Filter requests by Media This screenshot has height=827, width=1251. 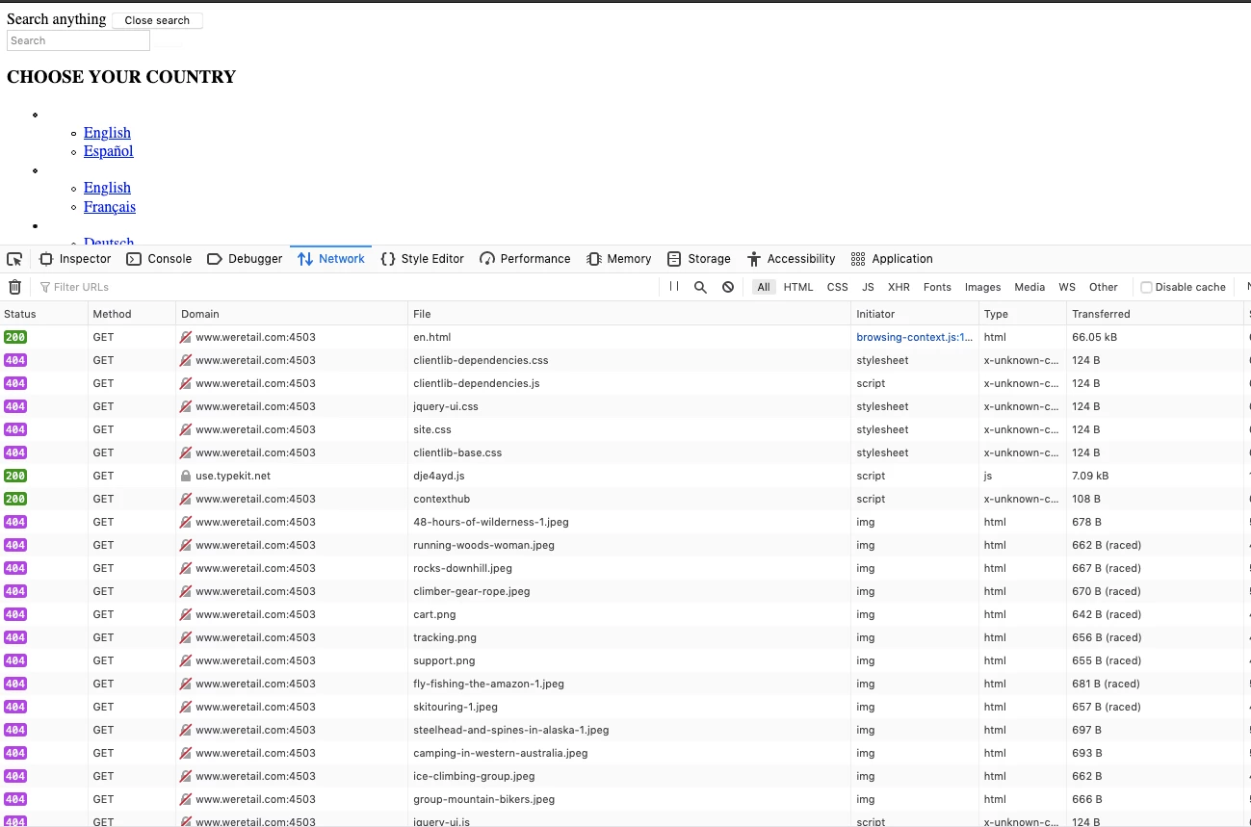(1029, 287)
